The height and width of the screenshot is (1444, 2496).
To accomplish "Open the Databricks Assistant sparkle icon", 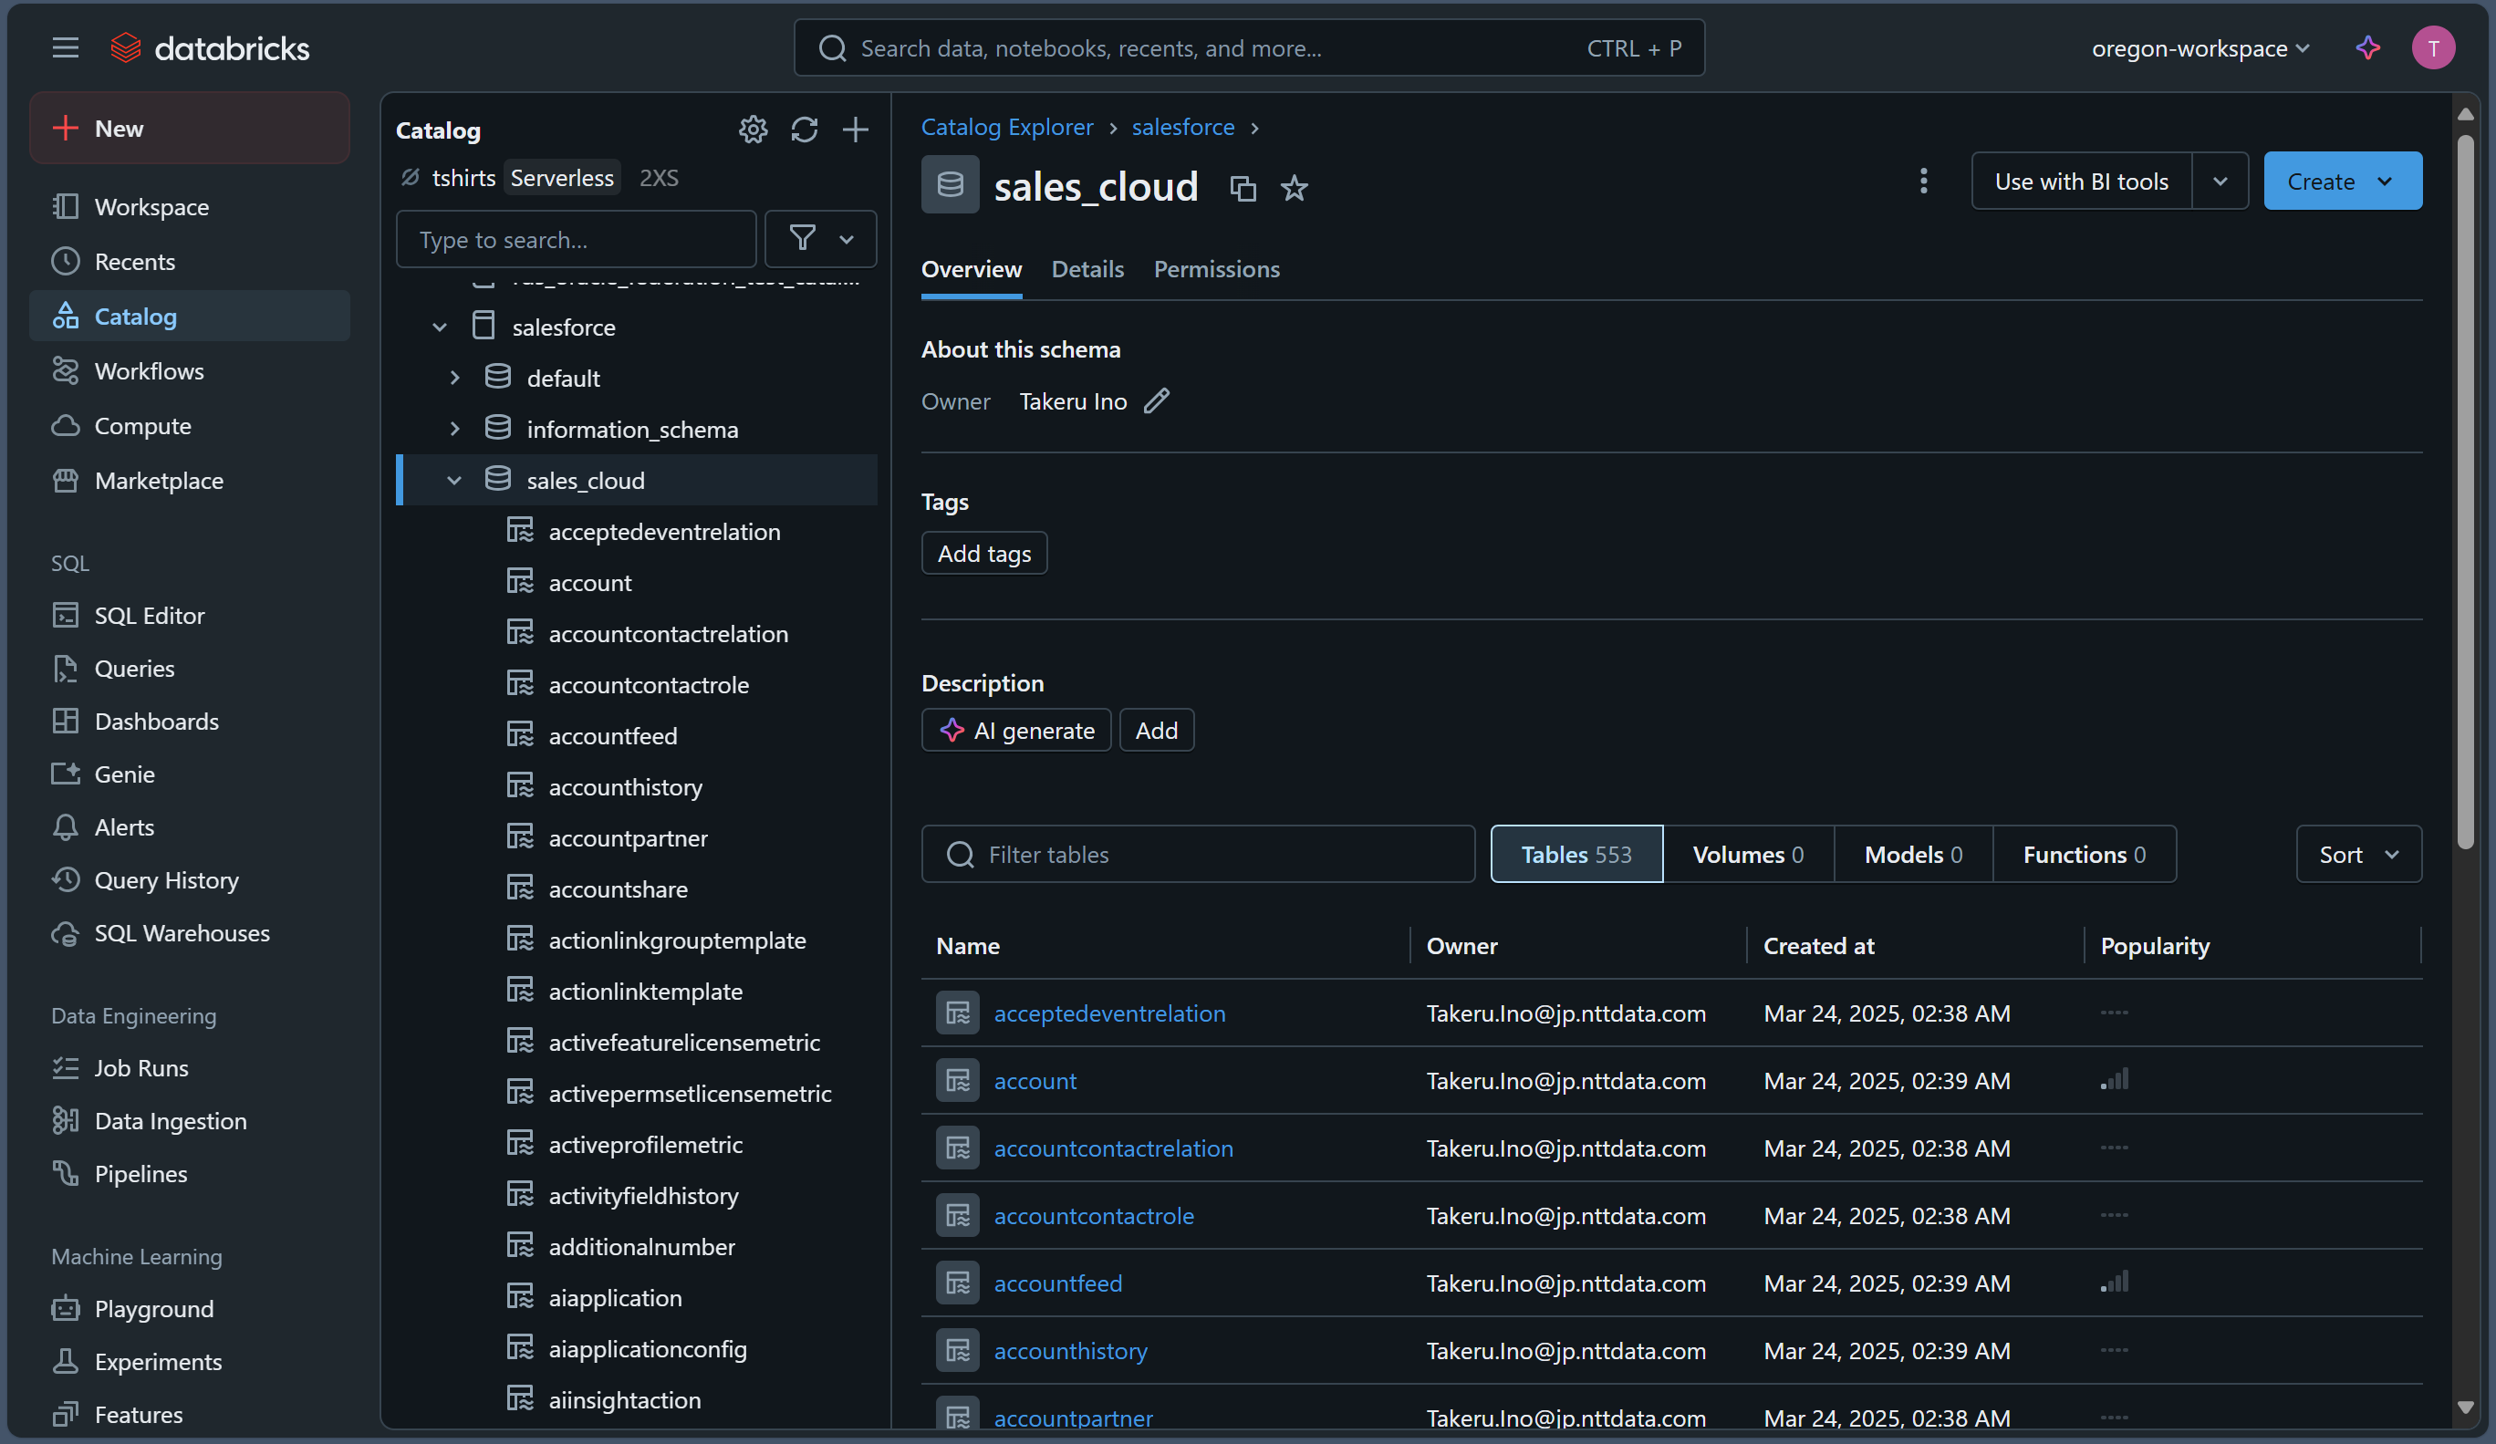I will [x=2367, y=47].
